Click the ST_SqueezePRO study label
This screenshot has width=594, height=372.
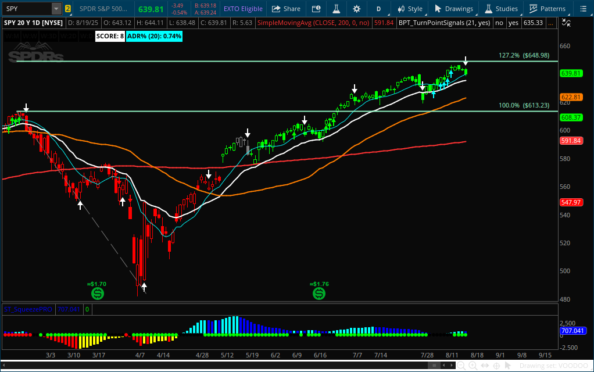click(x=28, y=309)
